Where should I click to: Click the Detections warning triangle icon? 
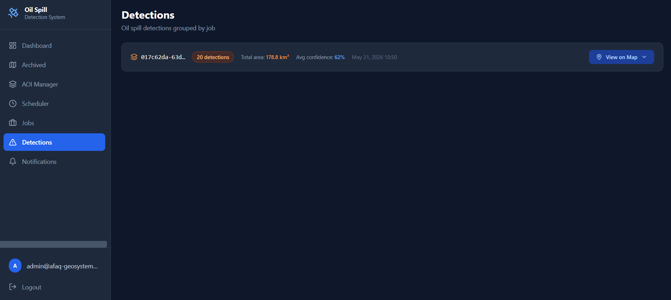tap(13, 142)
